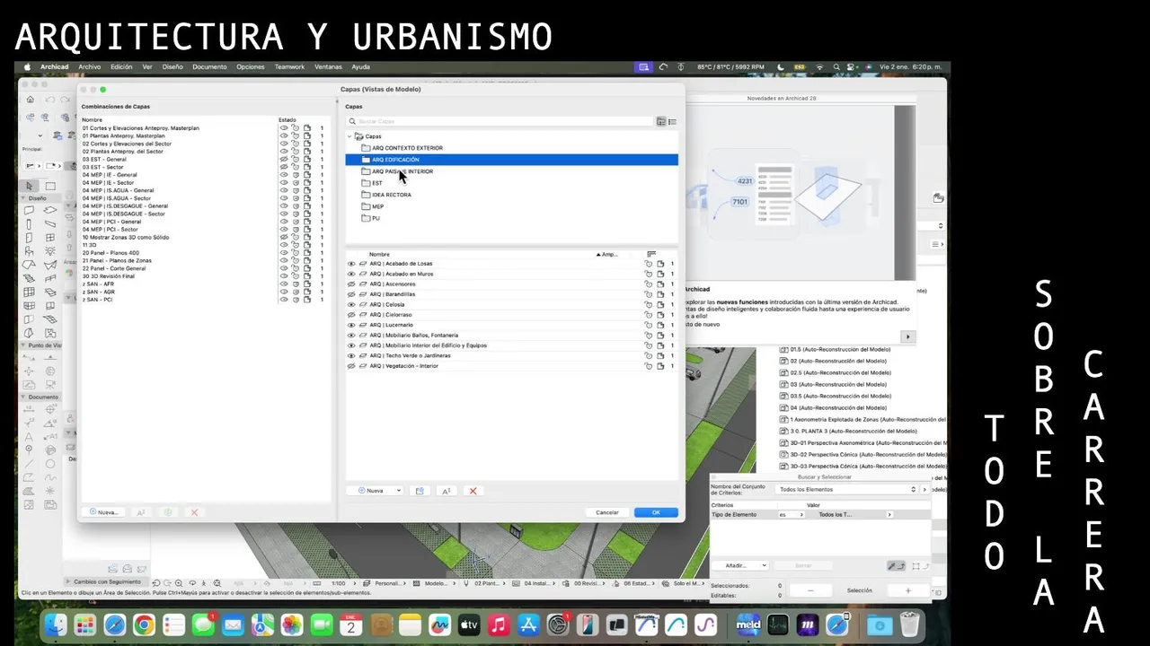Image resolution: width=1150 pixels, height=646 pixels.
Task: Open Finder from the Dock
Action: (x=56, y=625)
